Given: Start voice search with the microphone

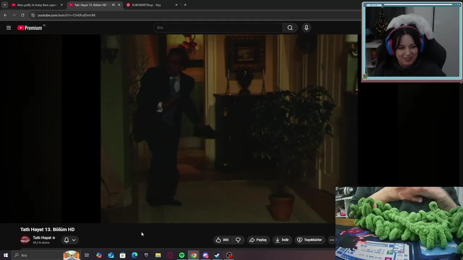Looking at the screenshot, I should click(306, 28).
